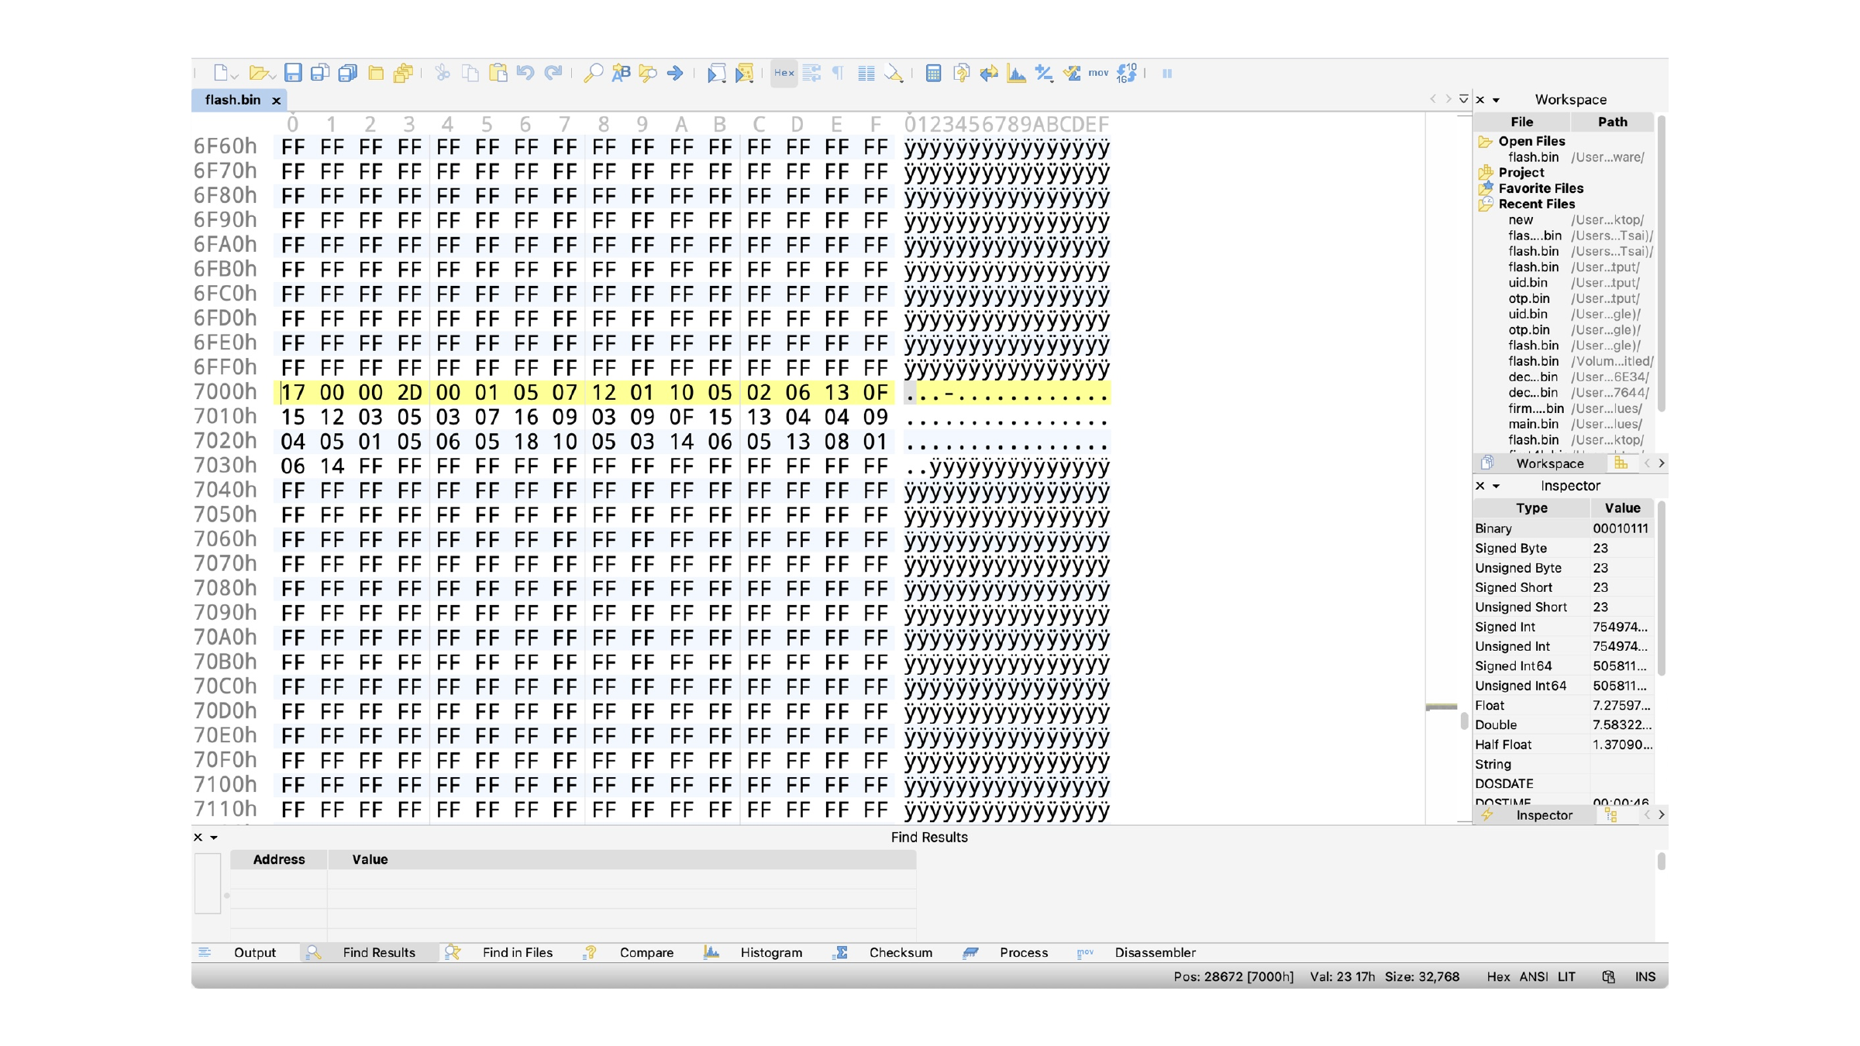Open the Calculator toolbar icon
The height and width of the screenshot is (1046, 1860).
[933, 73]
